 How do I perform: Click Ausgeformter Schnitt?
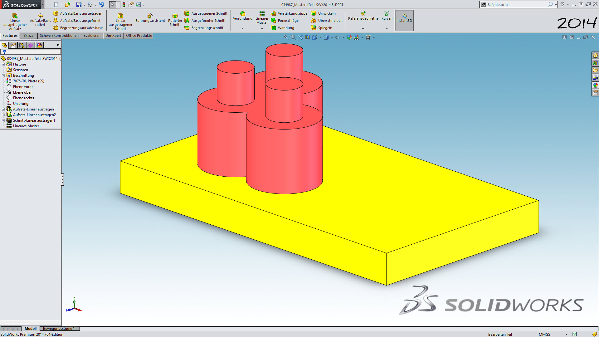click(x=205, y=21)
